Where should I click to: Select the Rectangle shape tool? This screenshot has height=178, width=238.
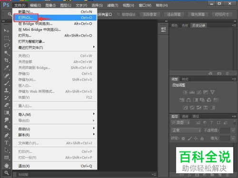[7, 158]
